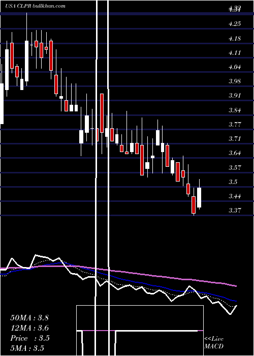Screen dimensions: 254x356
Task: Click the 5MA : 3.5 readout
Action: click(27, 348)
